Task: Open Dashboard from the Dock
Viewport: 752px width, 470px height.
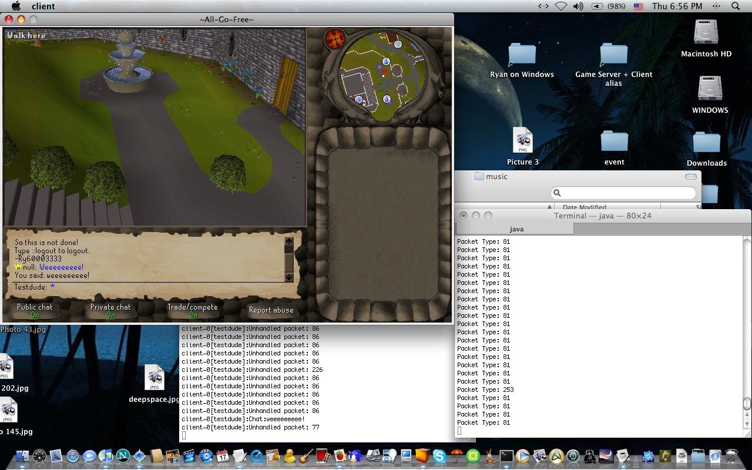Action: click(39, 456)
